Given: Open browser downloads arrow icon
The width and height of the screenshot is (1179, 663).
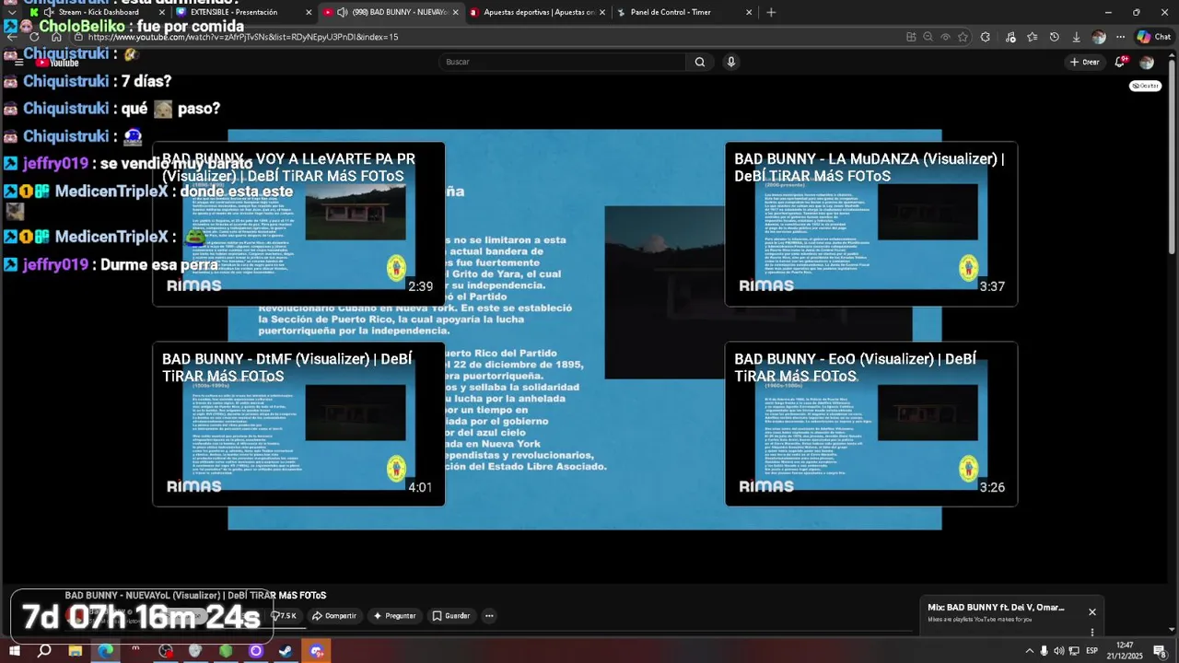Looking at the screenshot, I should tap(1076, 37).
